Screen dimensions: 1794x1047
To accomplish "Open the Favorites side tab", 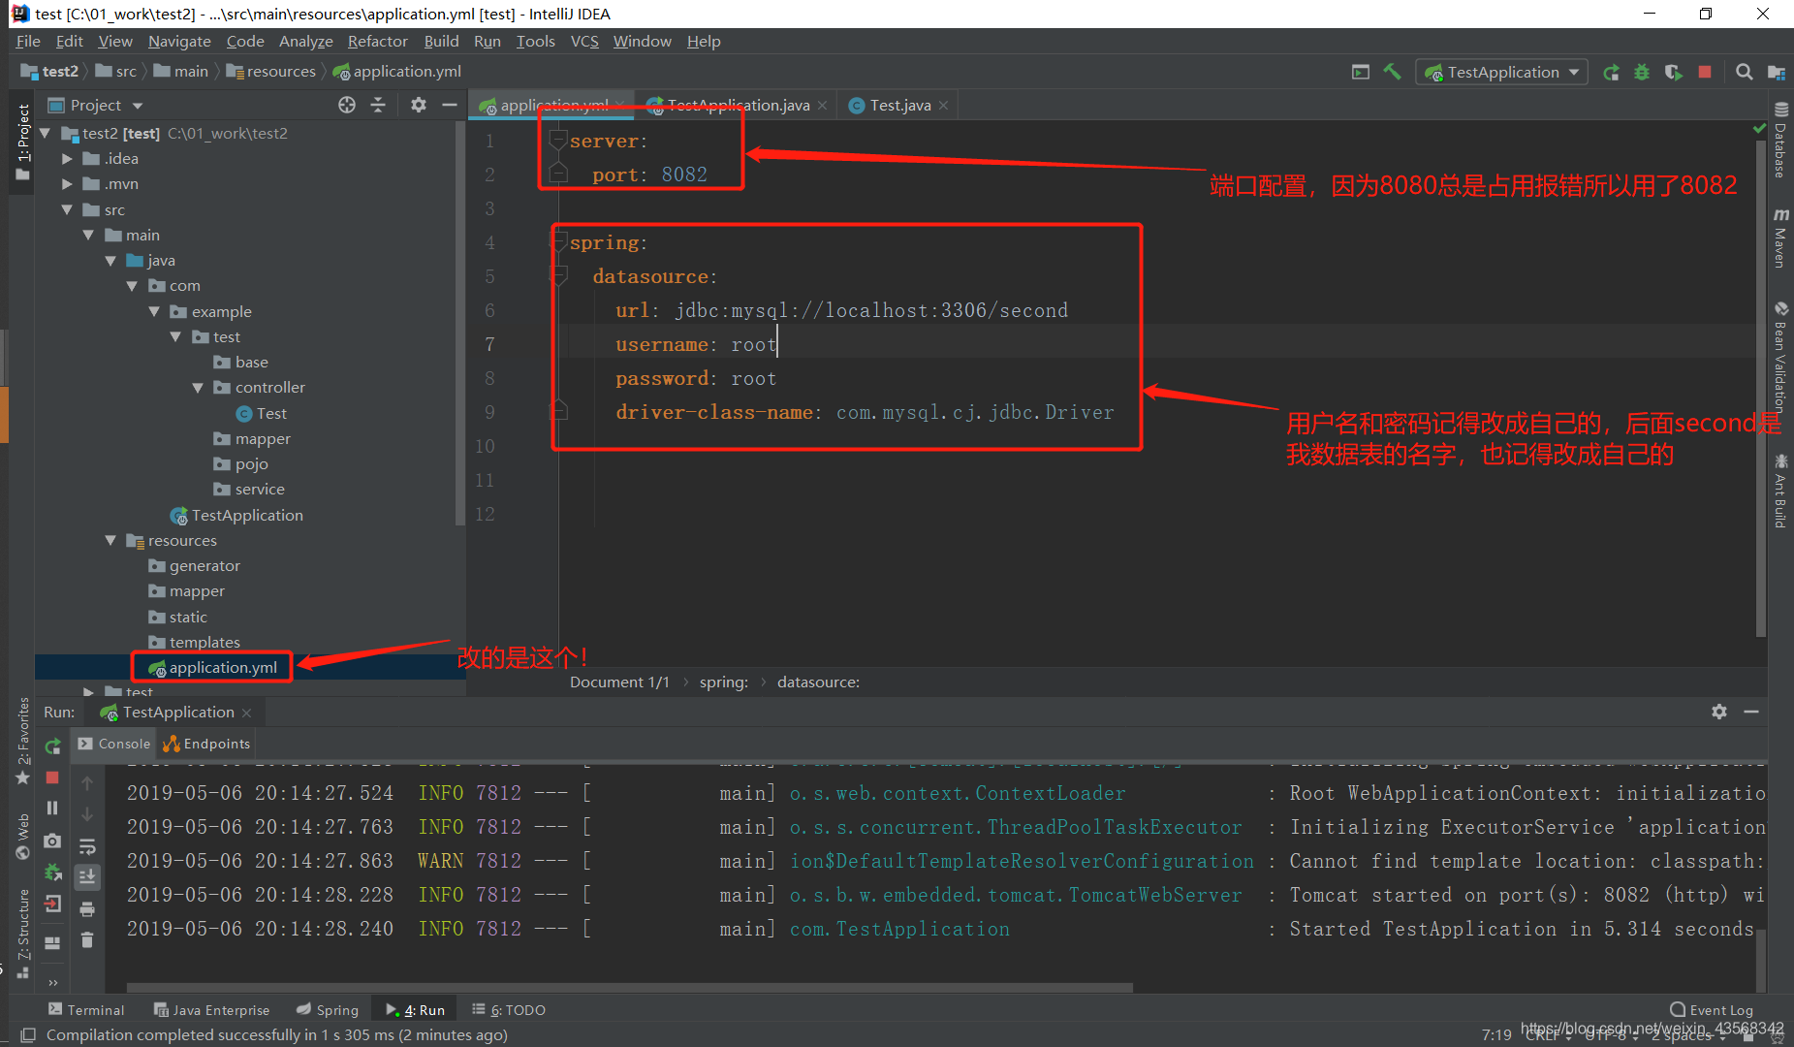I will [23, 742].
